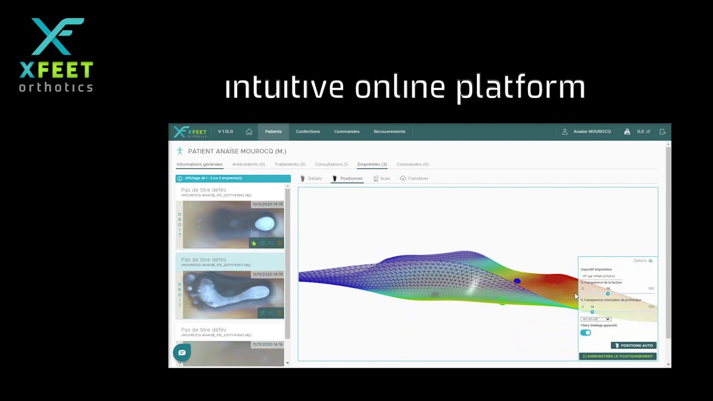The height and width of the screenshot is (401, 713).
Task: Select footprint thumbnail ending 141942
Action: point(233,224)
